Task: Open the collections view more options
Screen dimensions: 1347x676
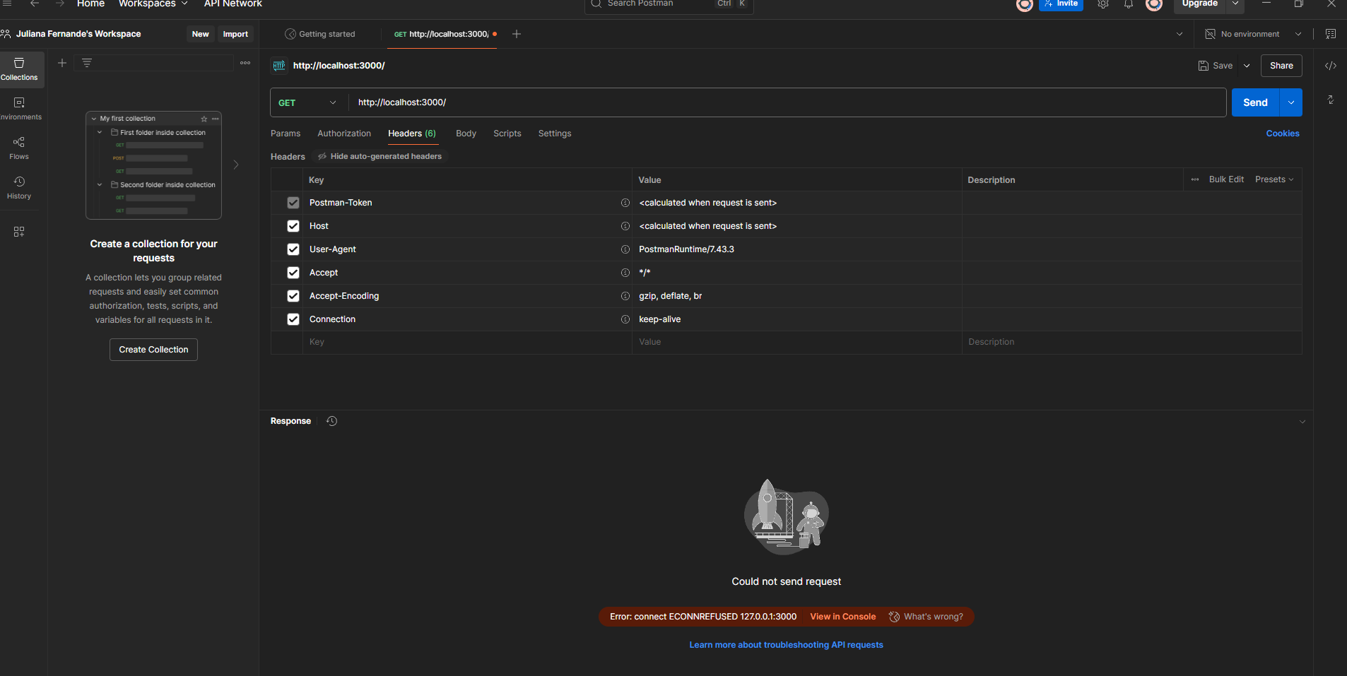Action: tap(245, 63)
